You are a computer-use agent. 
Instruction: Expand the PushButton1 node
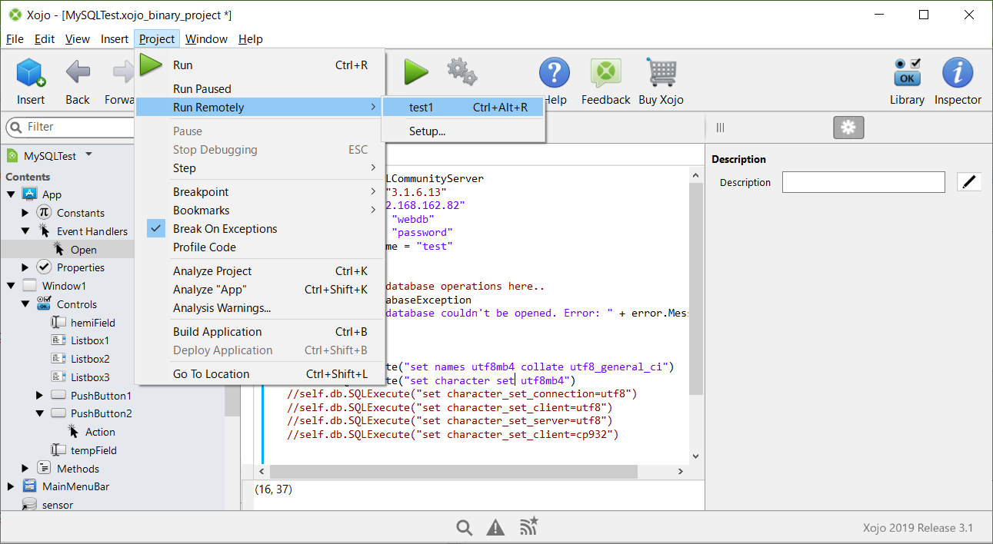coord(40,396)
